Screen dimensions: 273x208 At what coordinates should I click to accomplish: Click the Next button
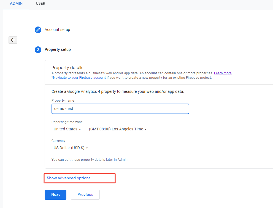click(55, 194)
